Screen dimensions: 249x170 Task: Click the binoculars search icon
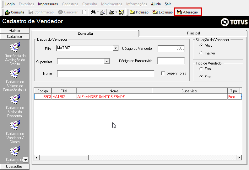click(x=93, y=12)
